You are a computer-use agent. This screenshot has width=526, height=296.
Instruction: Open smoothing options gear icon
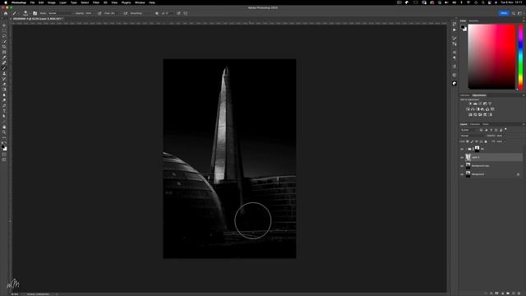pos(157,13)
